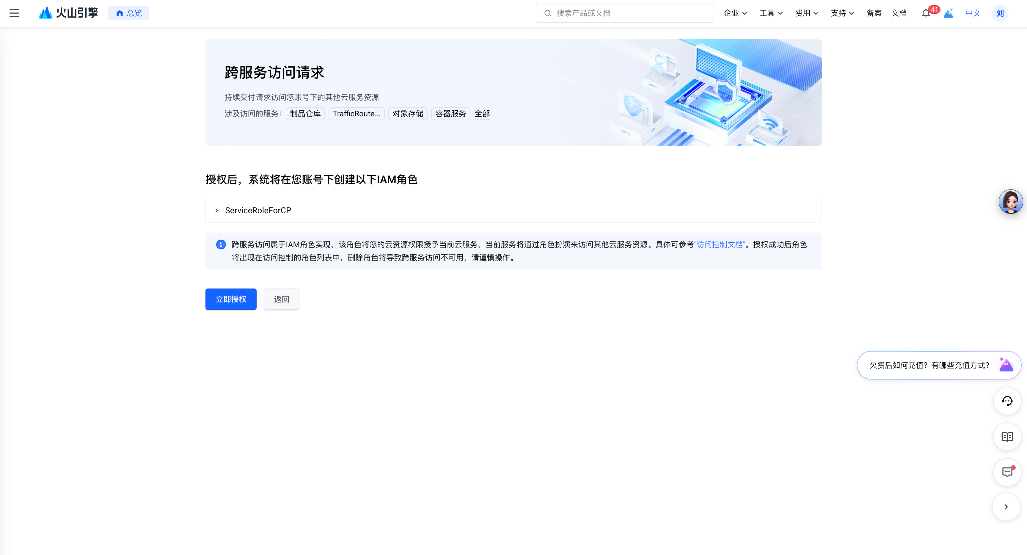Screen dimensions: 1027x555
Task: Click the 刘 user avatar
Action: pyautogui.click(x=1000, y=13)
